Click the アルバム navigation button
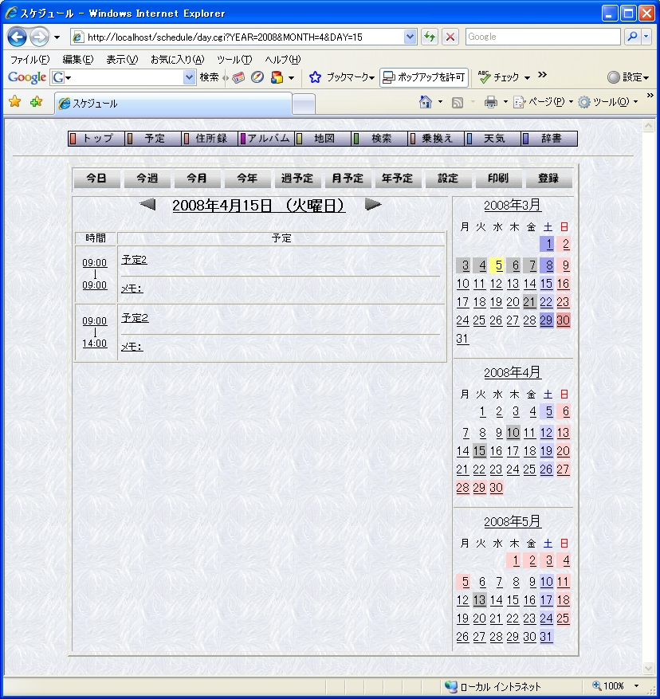Viewport: 660px width, 699px height. click(x=267, y=139)
